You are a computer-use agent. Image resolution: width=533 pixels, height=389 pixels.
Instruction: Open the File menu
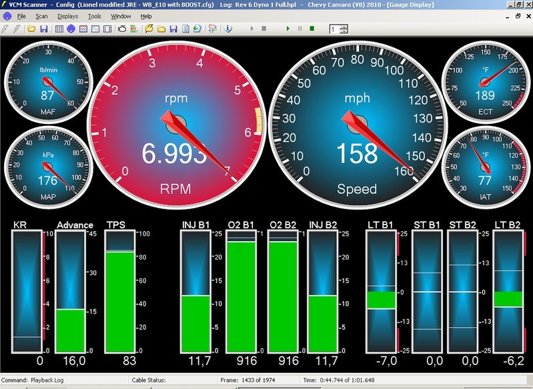(21, 15)
